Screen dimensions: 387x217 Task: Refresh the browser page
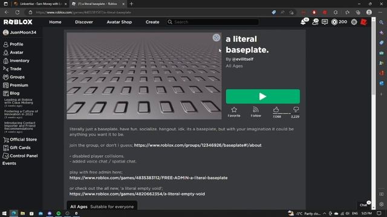click(18, 12)
